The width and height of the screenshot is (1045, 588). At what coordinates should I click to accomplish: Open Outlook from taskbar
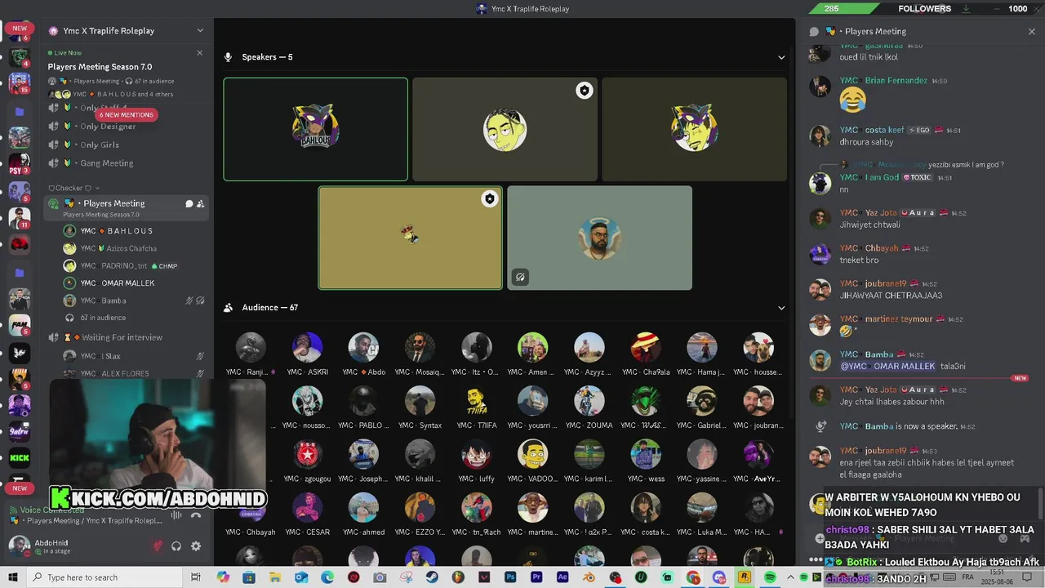301,577
